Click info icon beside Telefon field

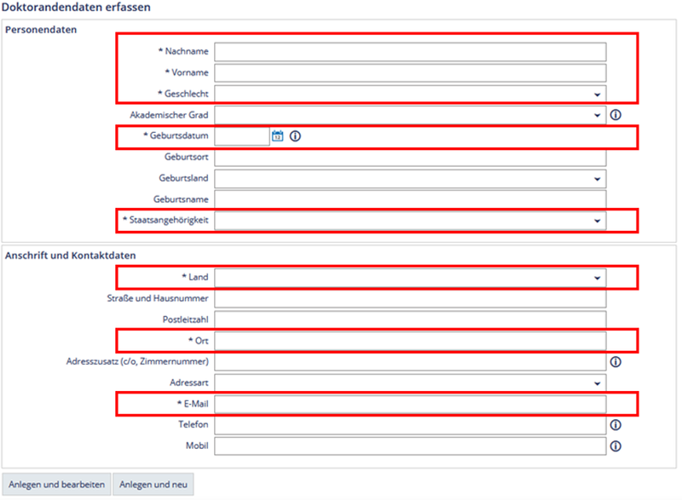point(616,425)
